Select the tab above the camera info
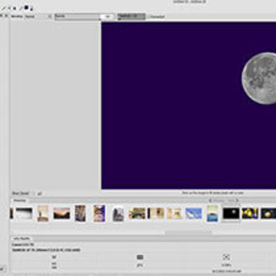The height and width of the screenshot is (276, 276). pyautogui.click(x=22, y=238)
